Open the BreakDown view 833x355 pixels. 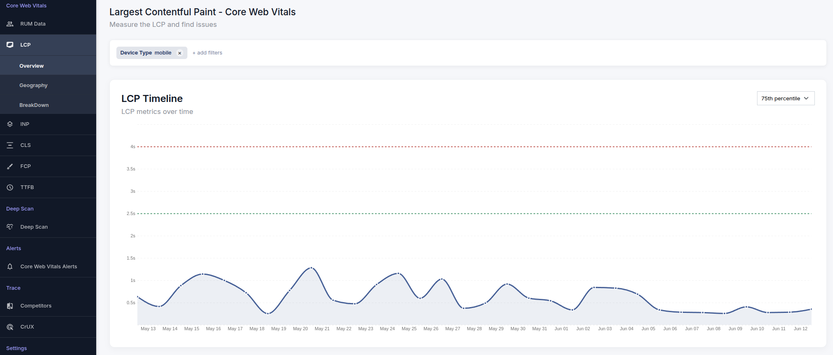34,105
